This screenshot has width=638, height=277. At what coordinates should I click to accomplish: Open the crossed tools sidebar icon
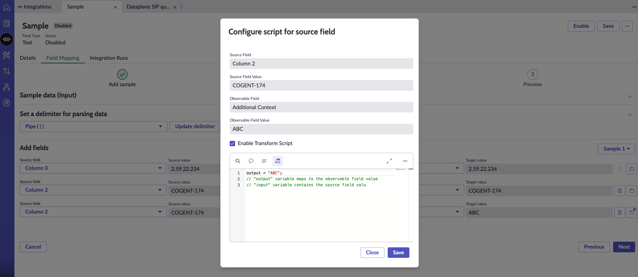tap(7, 55)
